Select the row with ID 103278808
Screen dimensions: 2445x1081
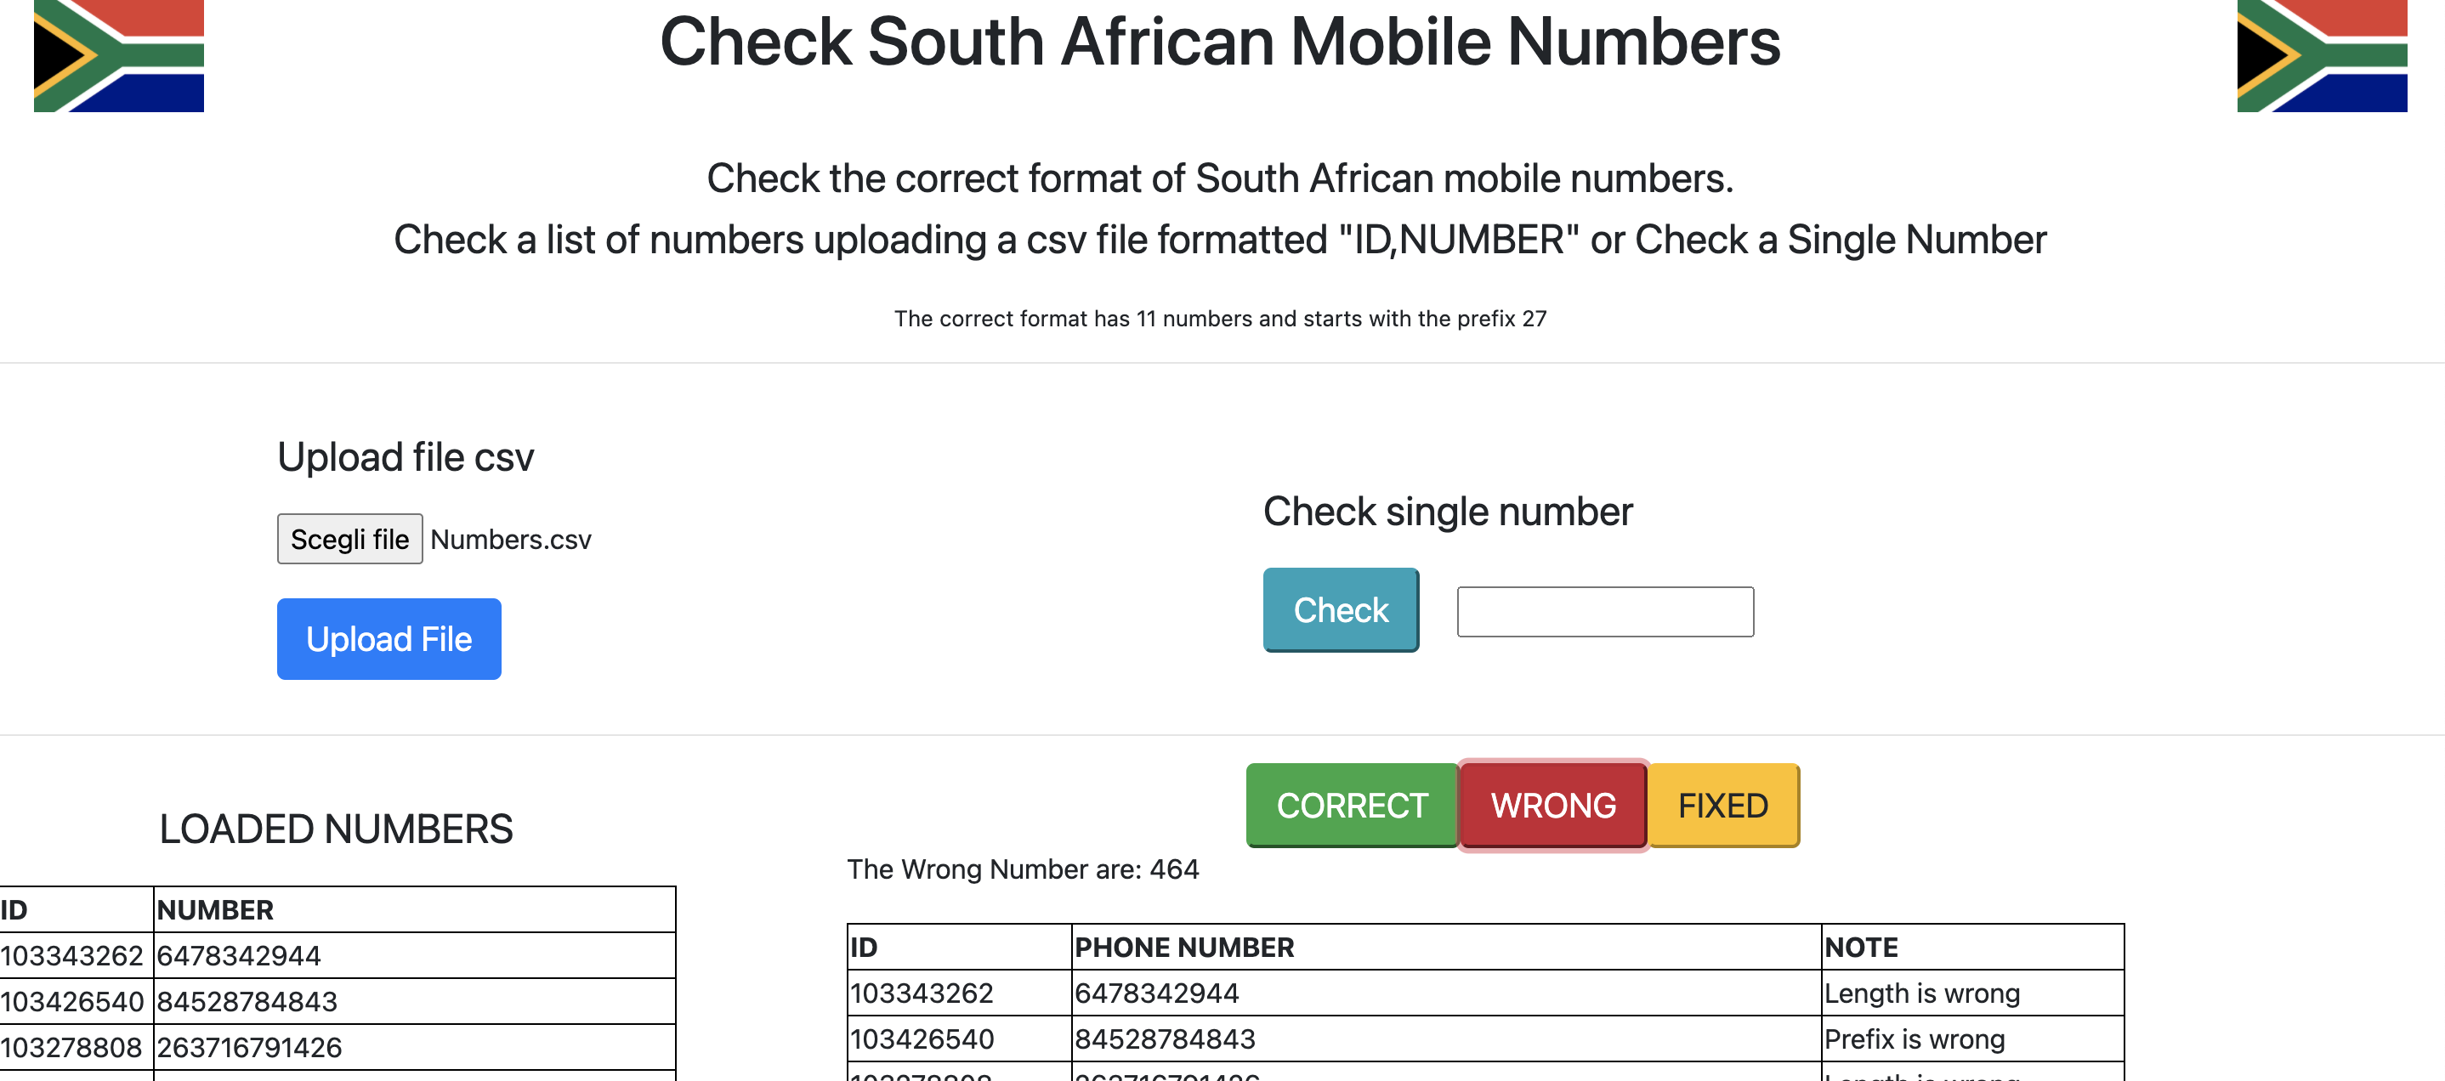tap(73, 1046)
